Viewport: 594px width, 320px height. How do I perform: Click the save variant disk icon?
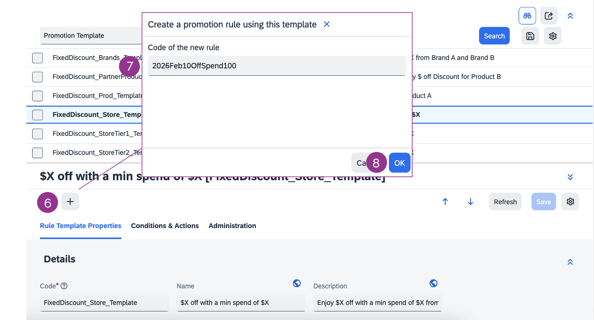click(x=530, y=36)
